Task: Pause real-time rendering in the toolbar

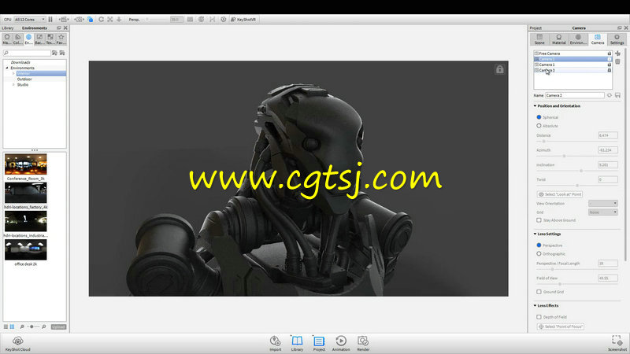Action: click(x=50, y=19)
